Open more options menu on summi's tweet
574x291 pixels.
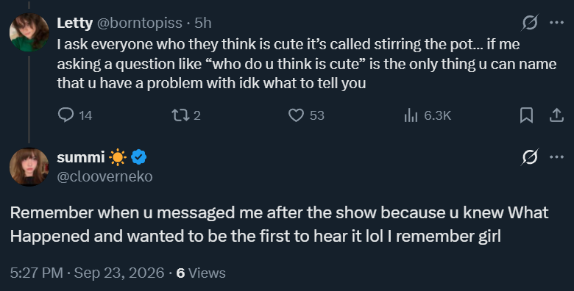click(557, 157)
